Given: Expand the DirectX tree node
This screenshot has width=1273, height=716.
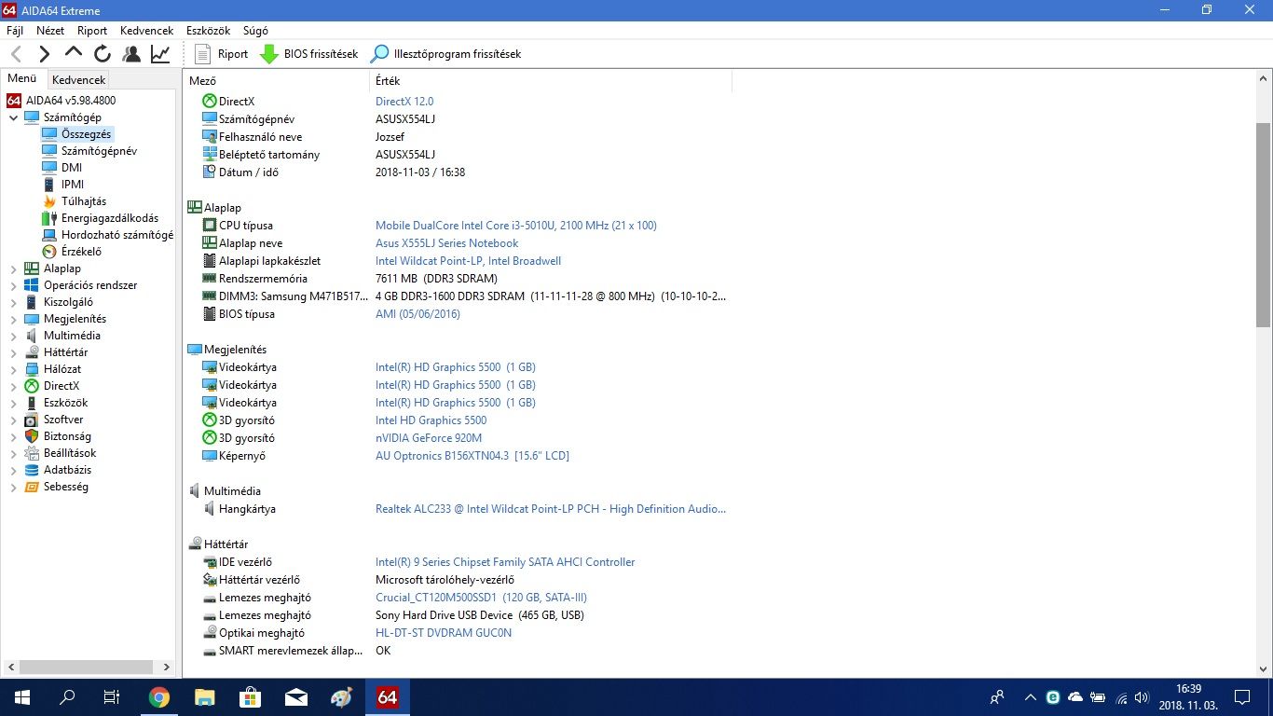Looking at the screenshot, I should pos(13,386).
